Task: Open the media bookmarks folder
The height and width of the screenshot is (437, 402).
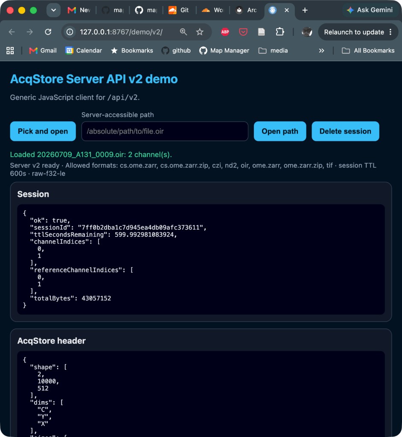Action: [x=273, y=50]
